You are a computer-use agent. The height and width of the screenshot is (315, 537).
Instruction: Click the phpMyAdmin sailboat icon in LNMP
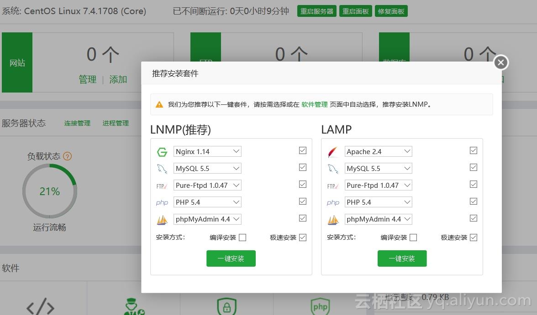[162, 220]
